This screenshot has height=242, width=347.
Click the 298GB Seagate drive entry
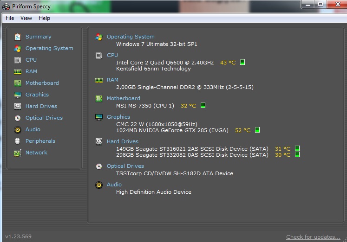[192, 155]
